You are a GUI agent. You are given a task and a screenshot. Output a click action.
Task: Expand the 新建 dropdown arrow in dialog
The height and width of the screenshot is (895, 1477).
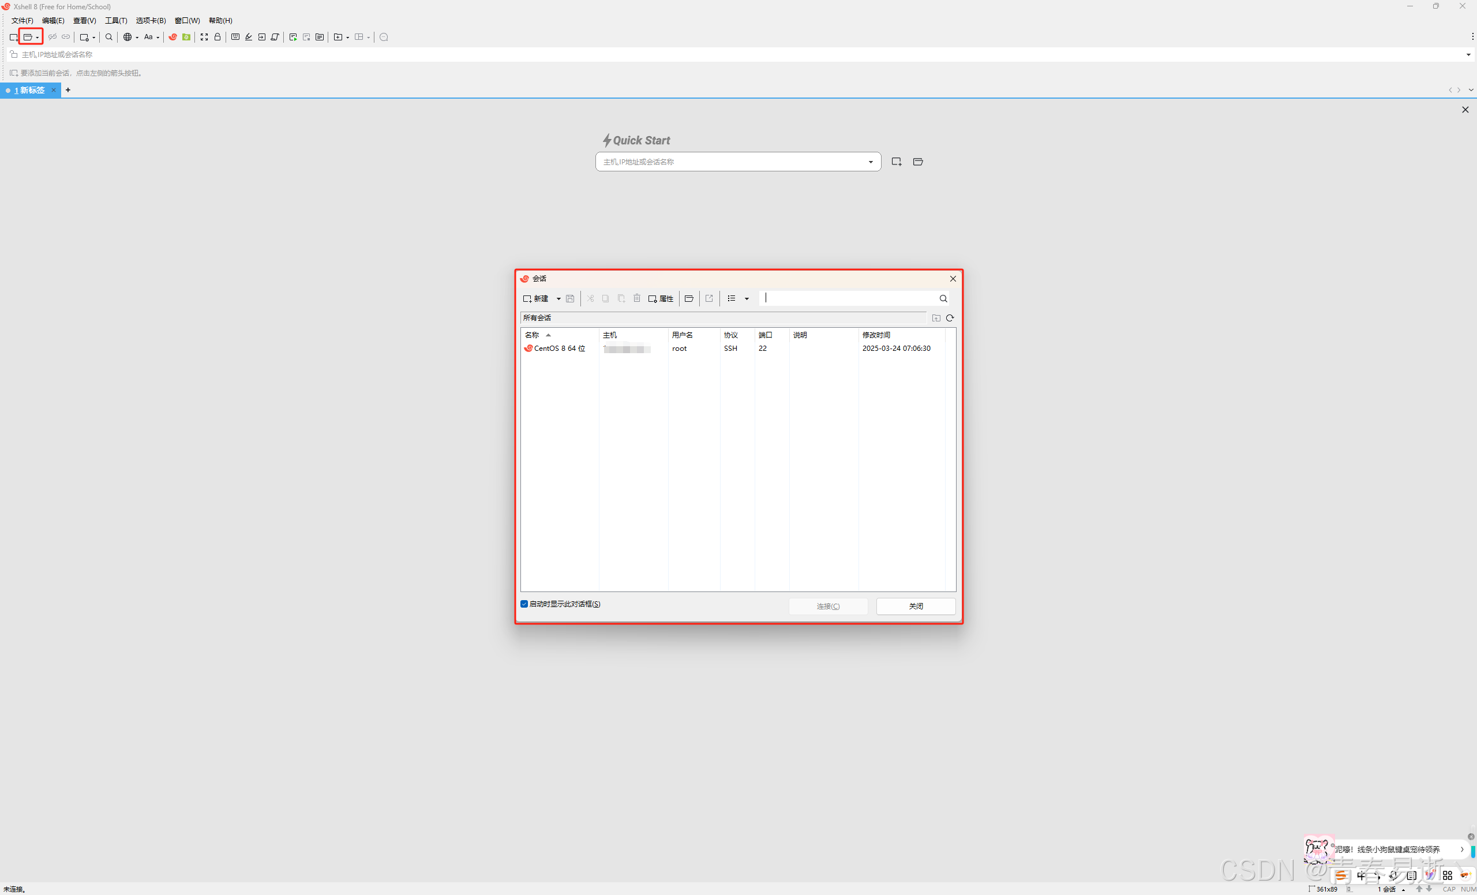(x=558, y=298)
